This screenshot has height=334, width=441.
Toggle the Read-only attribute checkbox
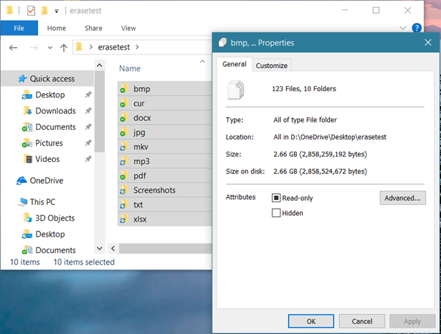[x=276, y=198]
